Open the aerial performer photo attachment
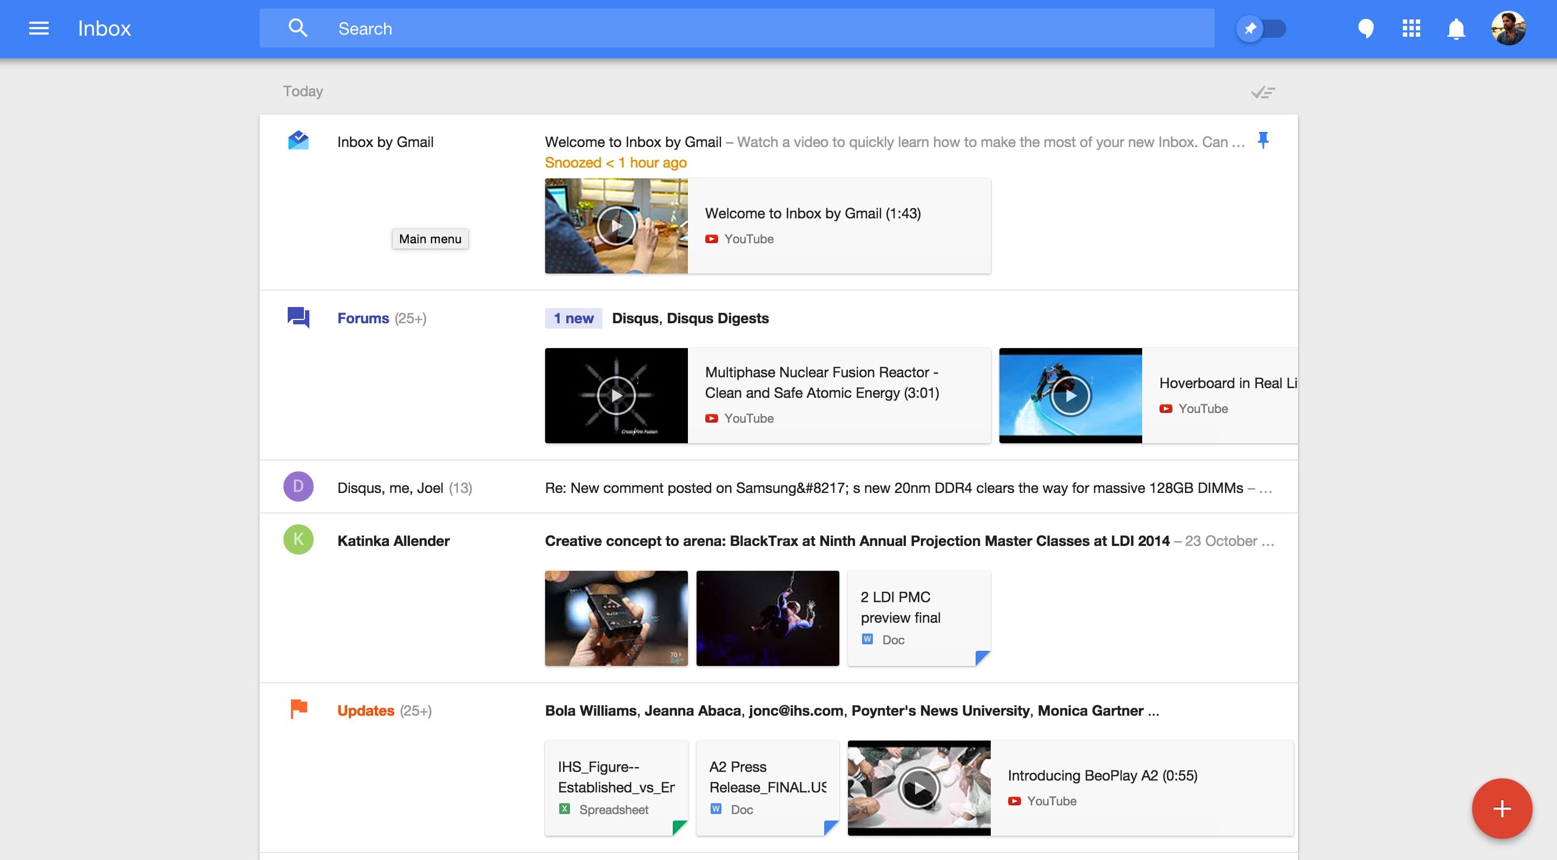This screenshot has width=1557, height=860. pyautogui.click(x=767, y=618)
